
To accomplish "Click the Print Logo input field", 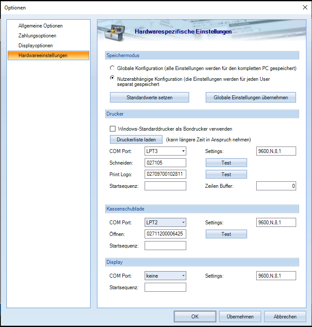I will [165, 174].
